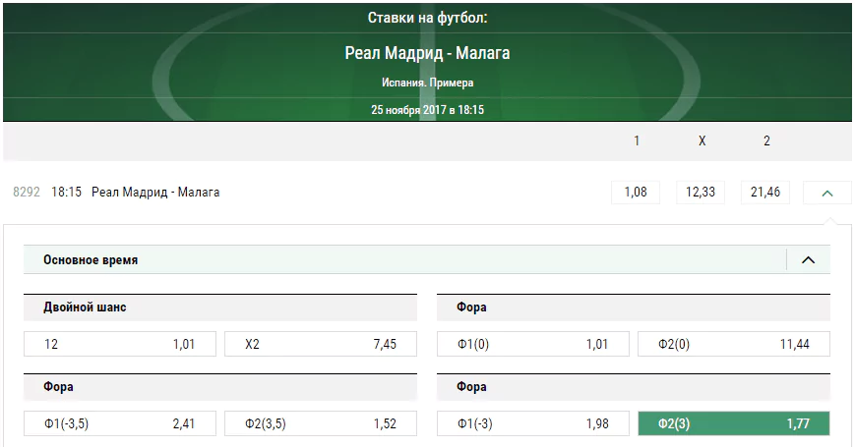
Task: Click the Испания. Примера league label
Action: click(x=427, y=83)
